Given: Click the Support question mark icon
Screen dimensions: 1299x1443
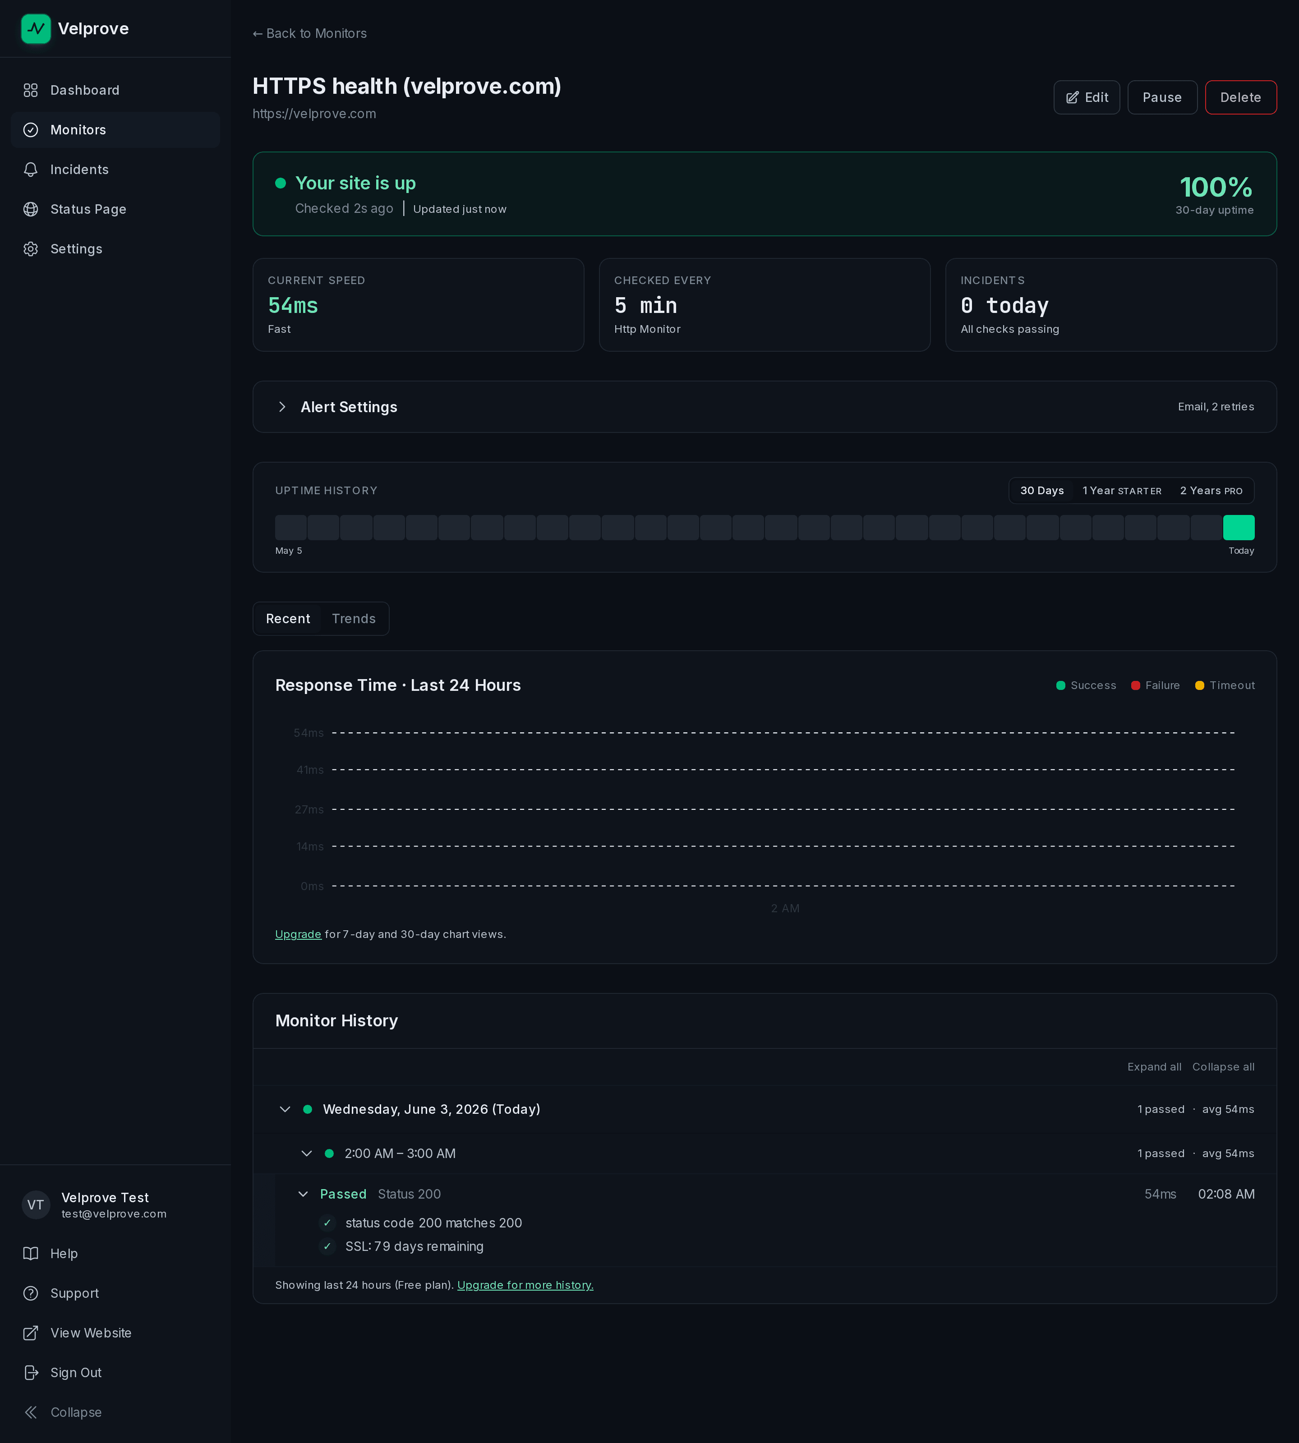Looking at the screenshot, I should click(31, 1293).
